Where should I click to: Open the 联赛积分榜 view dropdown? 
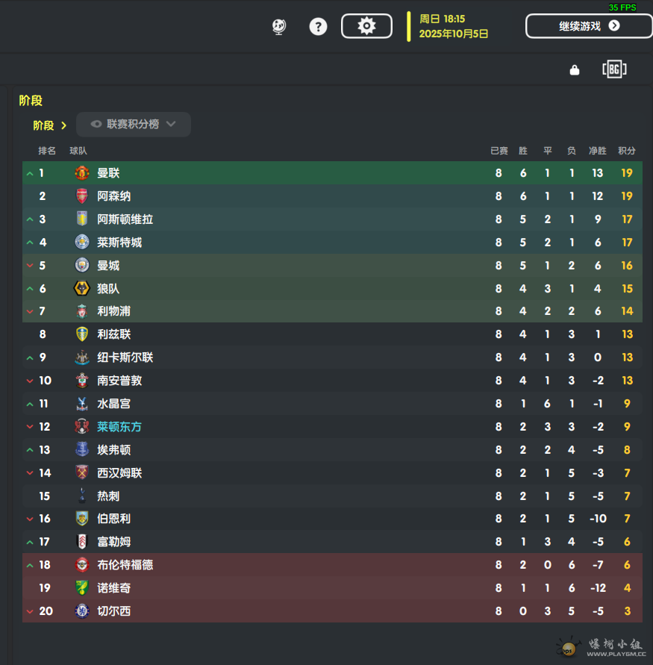(x=133, y=124)
